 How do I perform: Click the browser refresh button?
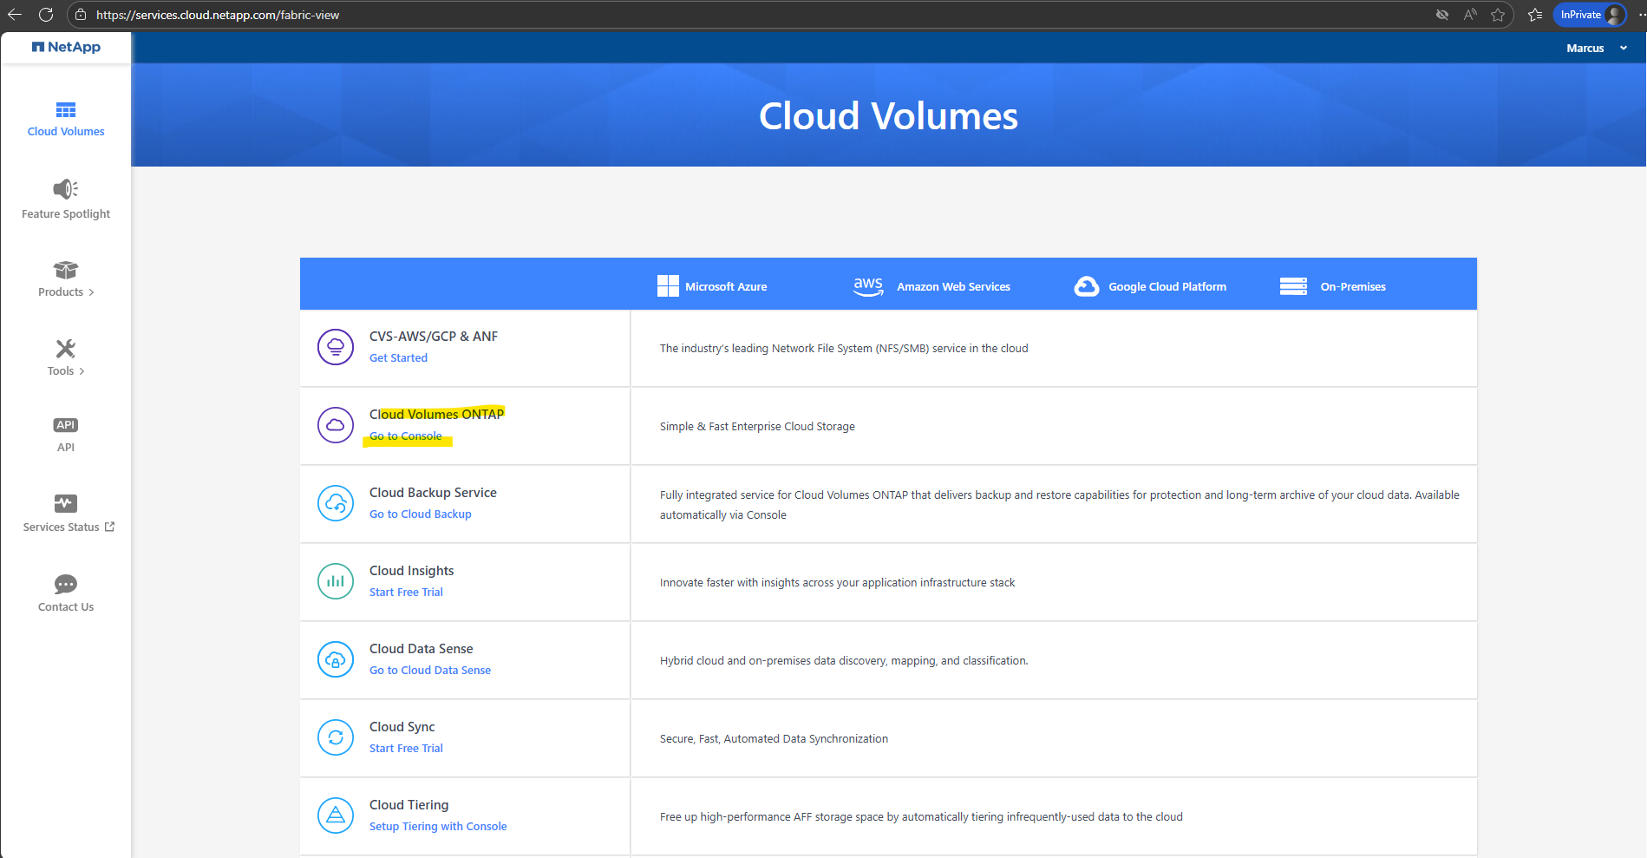(46, 15)
